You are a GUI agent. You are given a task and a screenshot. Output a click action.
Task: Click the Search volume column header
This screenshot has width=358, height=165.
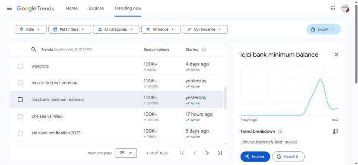pos(156,50)
